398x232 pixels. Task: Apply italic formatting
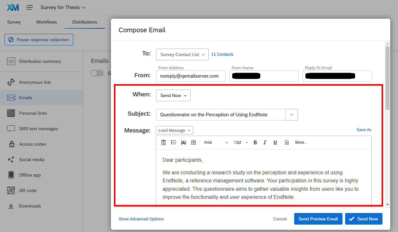click(x=265, y=142)
